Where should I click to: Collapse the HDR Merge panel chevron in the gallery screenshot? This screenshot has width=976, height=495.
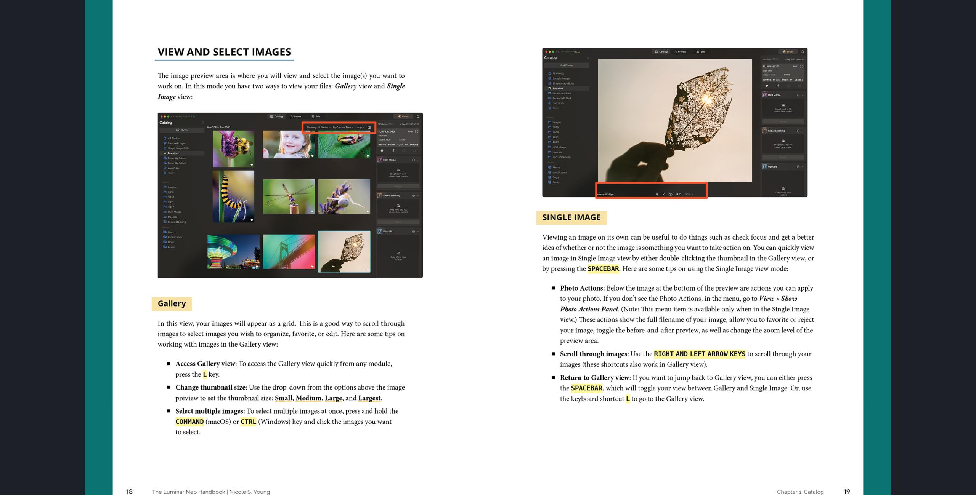tap(418, 160)
